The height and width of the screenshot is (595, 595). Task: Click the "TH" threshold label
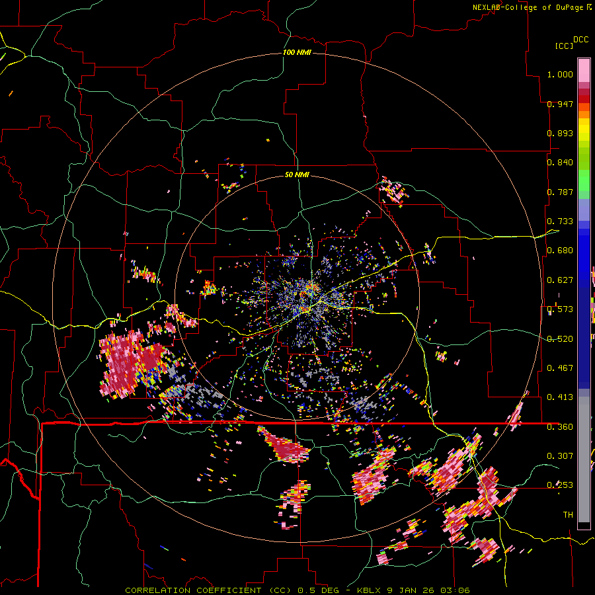point(568,515)
